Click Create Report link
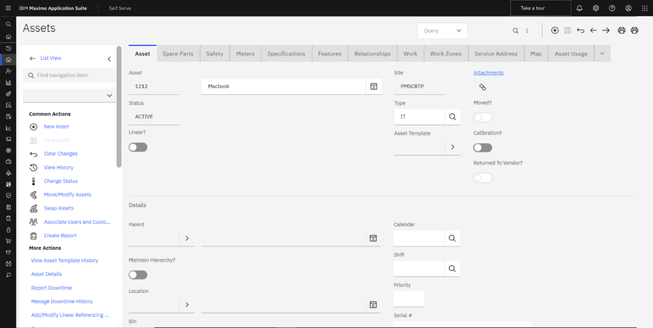The width and height of the screenshot is (653, 328). [61, 235]
